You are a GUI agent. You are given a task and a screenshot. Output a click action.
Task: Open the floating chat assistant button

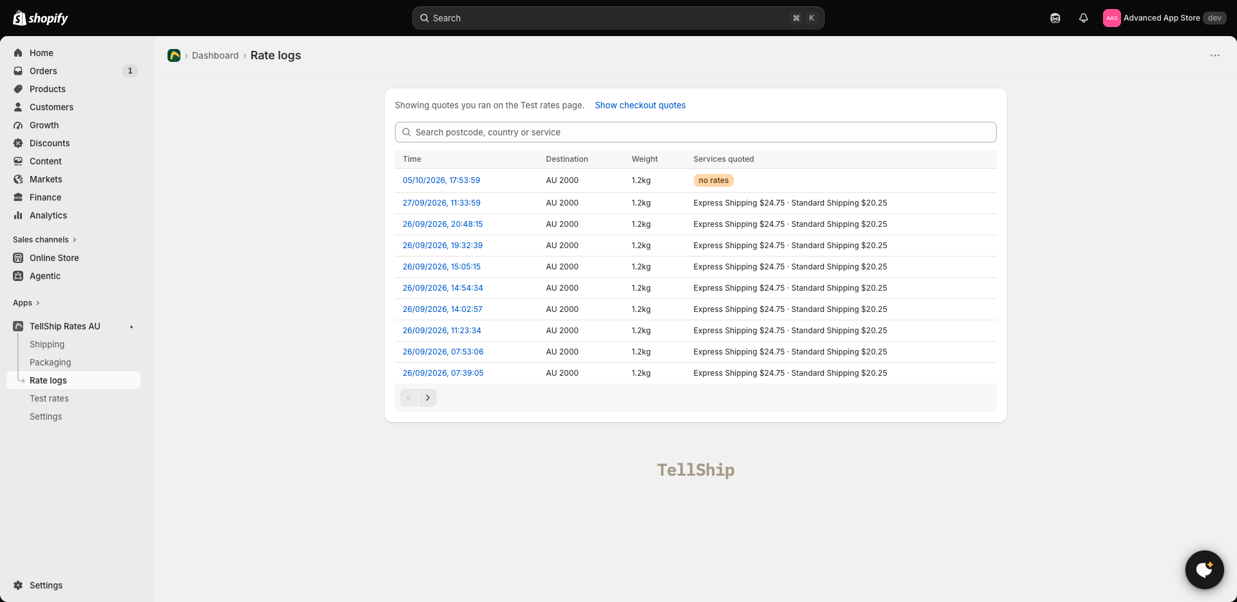tap(1204, 570)
